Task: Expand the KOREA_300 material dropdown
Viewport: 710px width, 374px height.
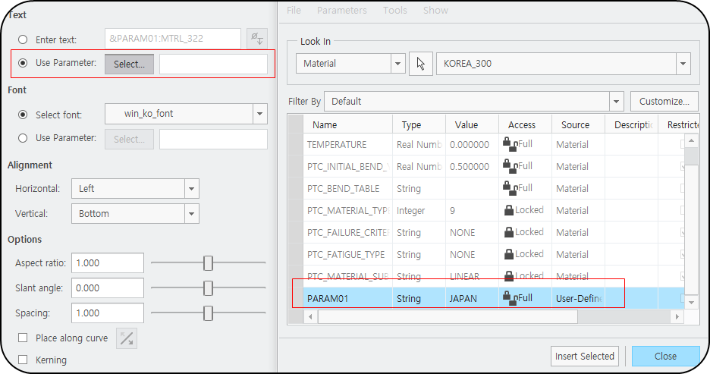Action: pyautogui.click(x=683, y=64)
